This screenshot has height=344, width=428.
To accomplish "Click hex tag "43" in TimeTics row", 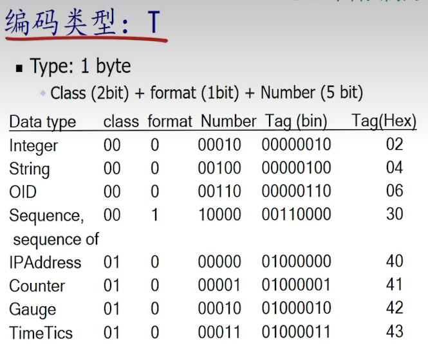I will click(395, 332).
